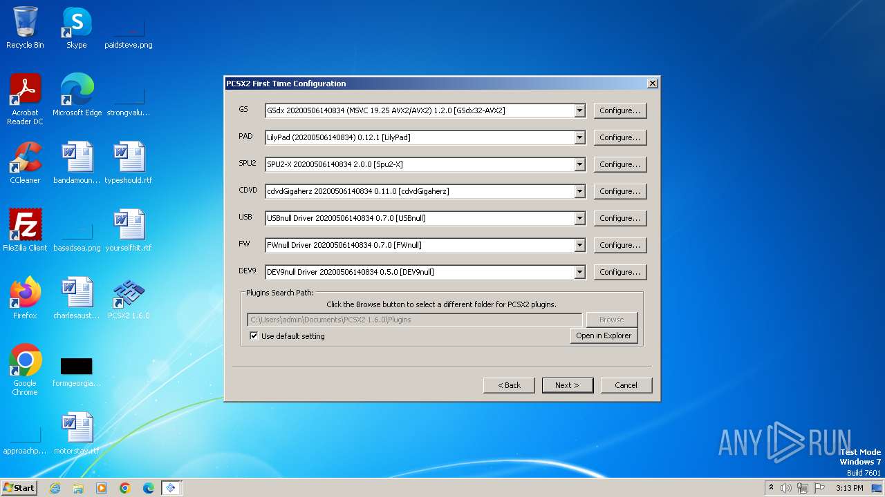
Task: Uncheck Use default setting checkbox
Action: pos(254,336)
